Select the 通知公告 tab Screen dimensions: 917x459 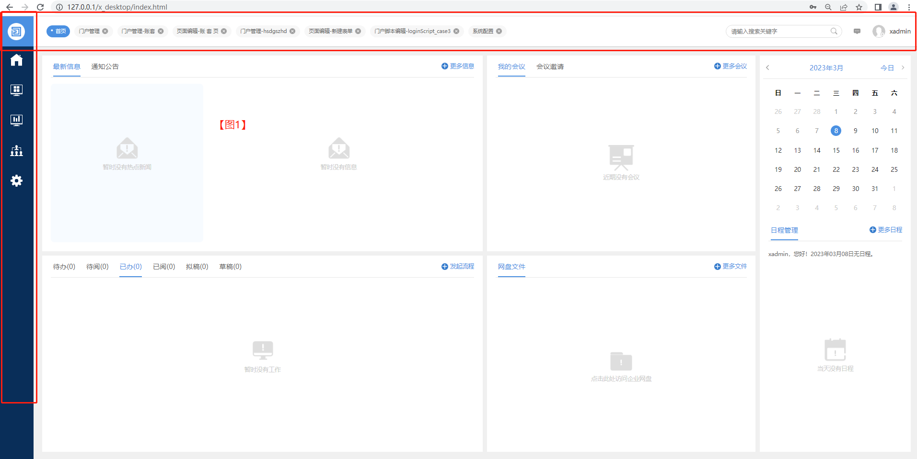pos(105,67)
